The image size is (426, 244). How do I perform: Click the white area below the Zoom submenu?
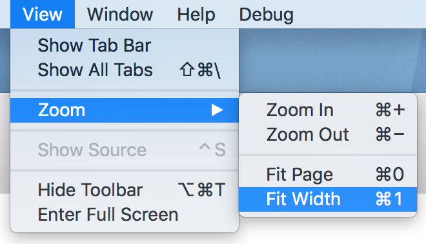(332, 231)
